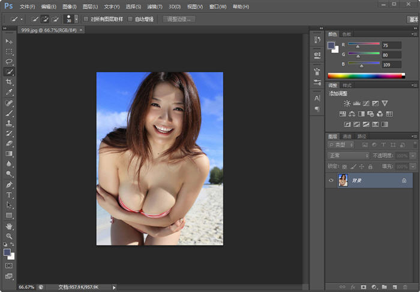Add Color Balance adjustment icon
The height and width of the screenshot is (292, 420).
point(352,114)
